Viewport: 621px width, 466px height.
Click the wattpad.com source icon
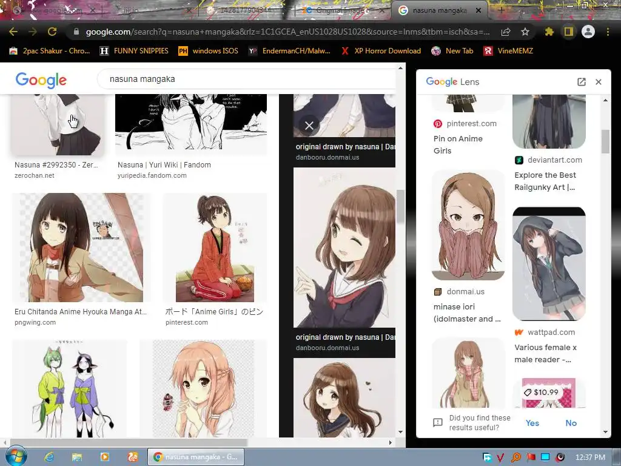tap(519, 333)
